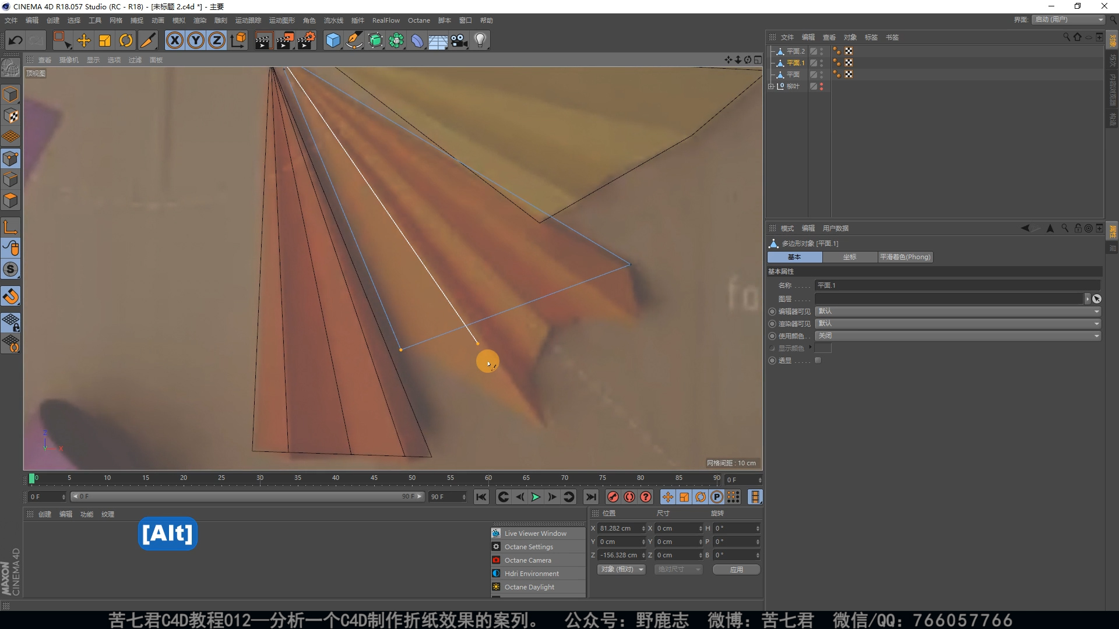Open the spline Pen tool
Image resolution: width=1119 pixels, height=629 pixels.
coord(354,40)
